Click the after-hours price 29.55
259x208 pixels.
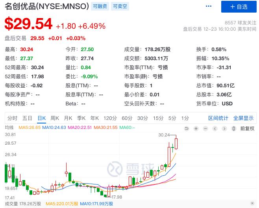coord(37,38)
